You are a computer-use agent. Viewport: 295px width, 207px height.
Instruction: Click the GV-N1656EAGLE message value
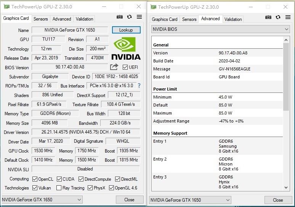[234, 69]
